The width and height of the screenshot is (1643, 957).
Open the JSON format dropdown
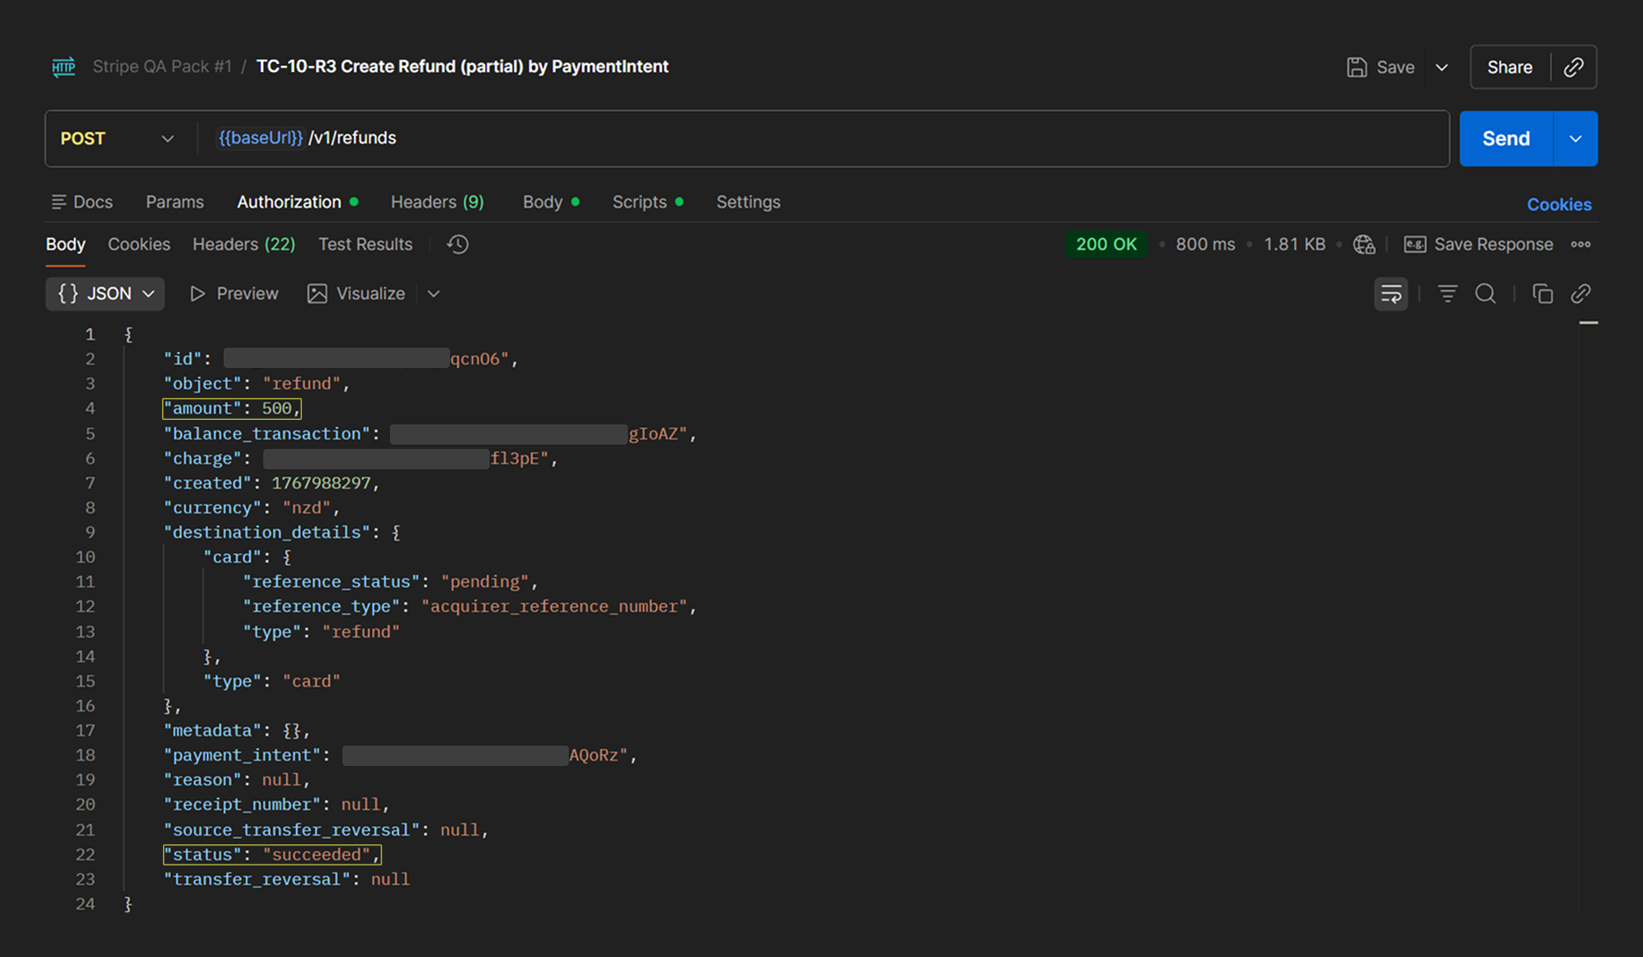pos(106,293)
